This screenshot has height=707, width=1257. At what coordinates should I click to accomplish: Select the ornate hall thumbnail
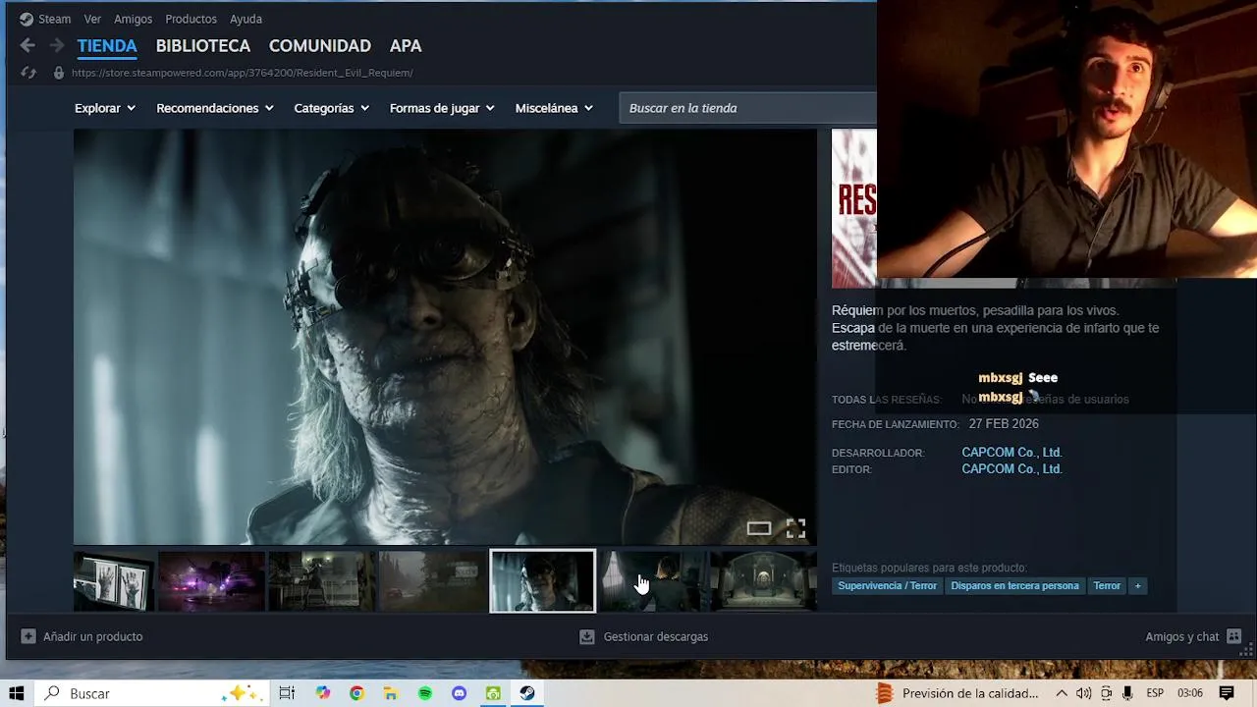763,580
